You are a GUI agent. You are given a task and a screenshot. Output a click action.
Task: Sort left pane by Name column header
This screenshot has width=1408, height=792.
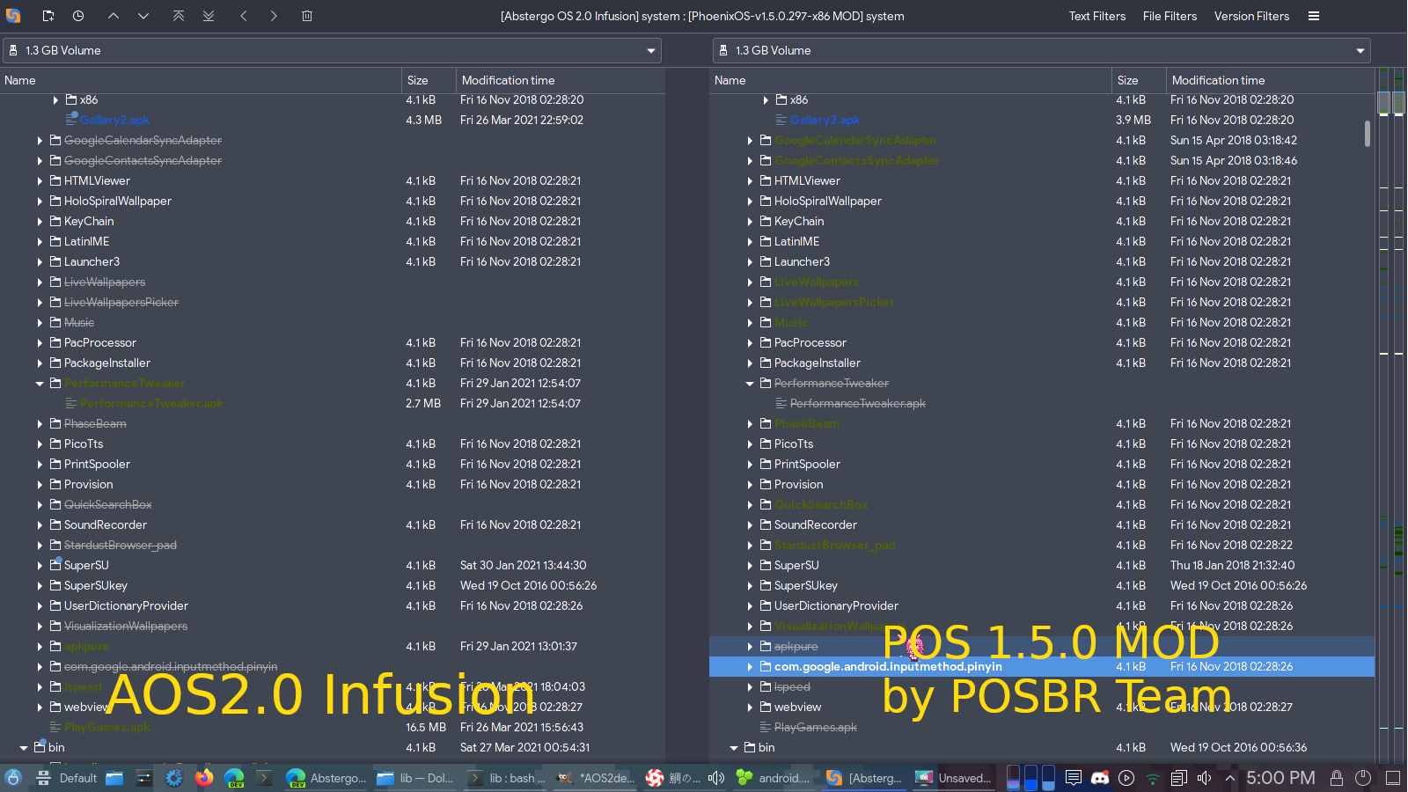[x=201, y=80]
